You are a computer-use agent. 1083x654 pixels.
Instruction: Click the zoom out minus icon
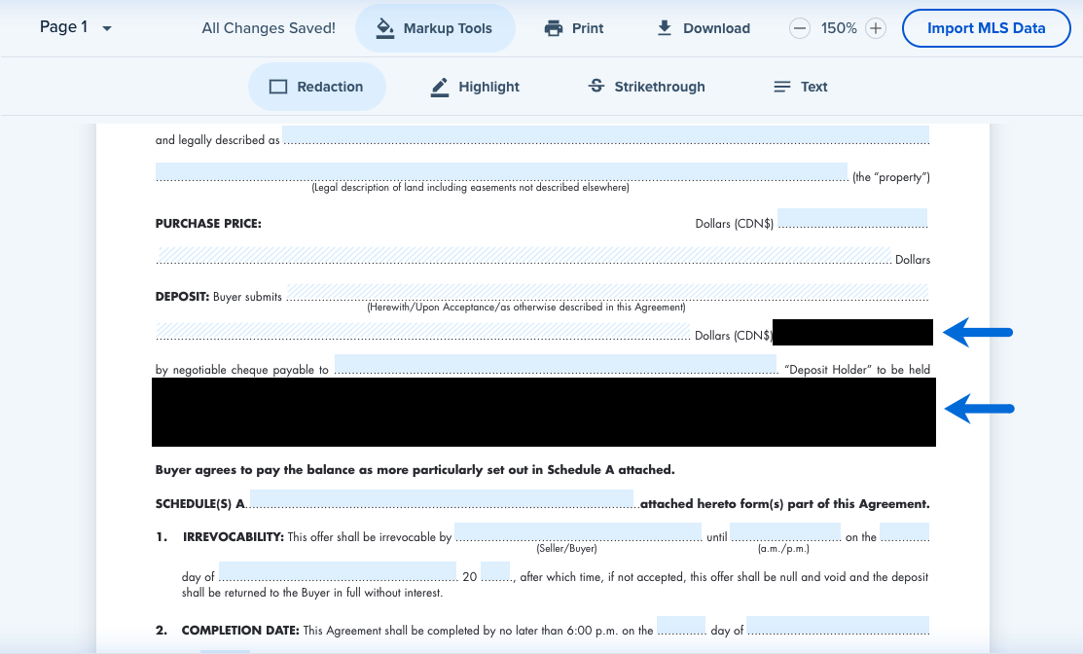coord(800,28)
